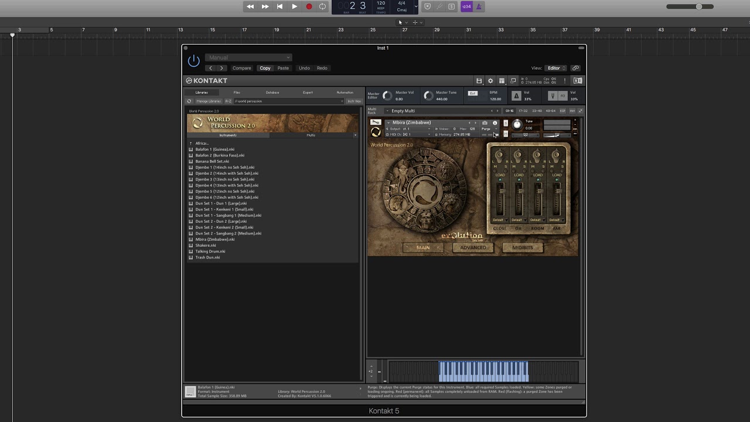
Task: Click the Kontakt save/load disk icon
Action: point(479,81)
